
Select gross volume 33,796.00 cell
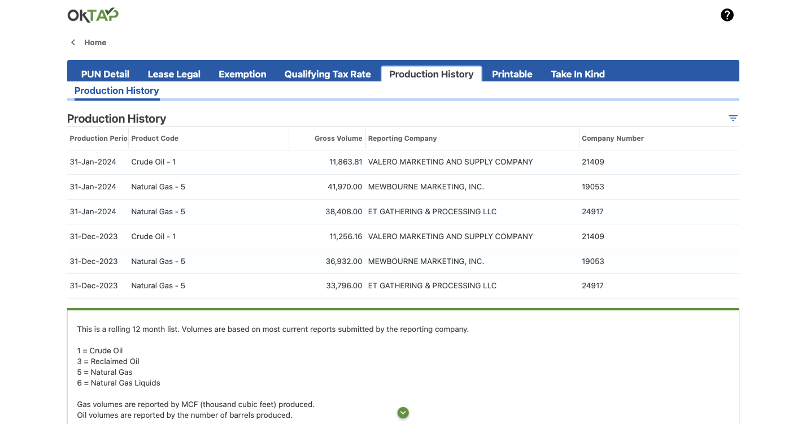(344, 285)
